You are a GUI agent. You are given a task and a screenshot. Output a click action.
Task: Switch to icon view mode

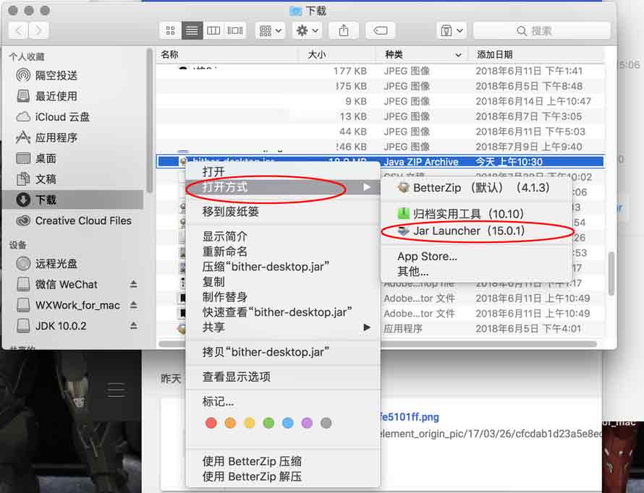tap(169, 30)
